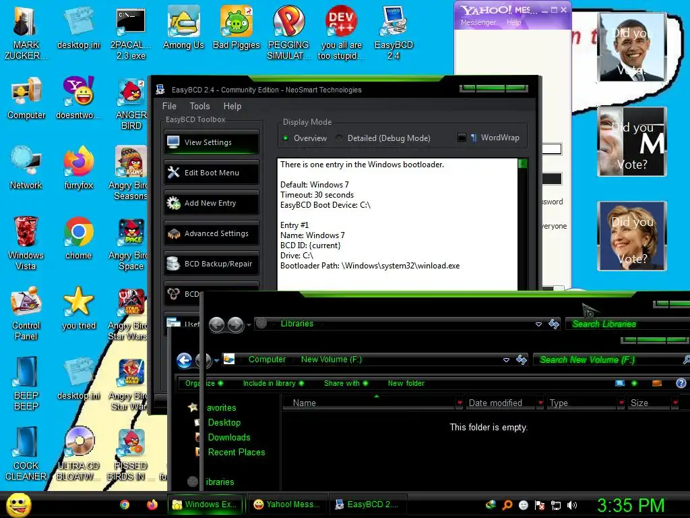Open the Type column filter dropdown

click(x=621, y=403)
